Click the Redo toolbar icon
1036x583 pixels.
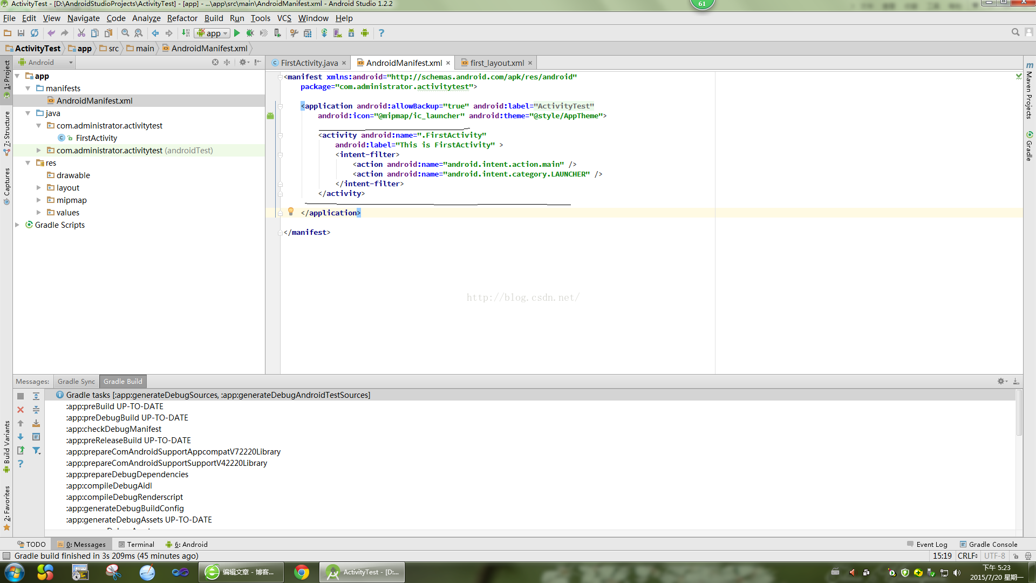65,33
